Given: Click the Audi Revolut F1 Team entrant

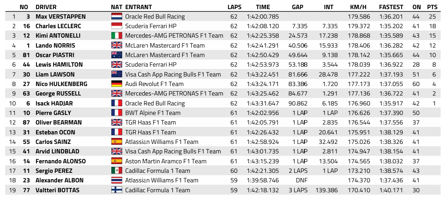Looking at the screenshot, I should [x=155, y=84].
